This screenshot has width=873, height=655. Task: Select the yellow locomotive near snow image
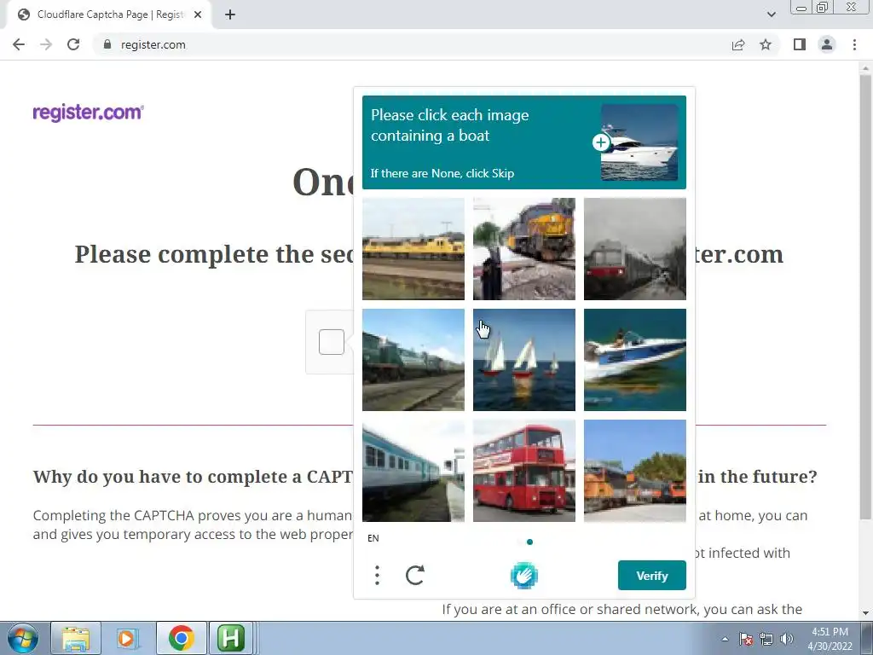[524, 249]
